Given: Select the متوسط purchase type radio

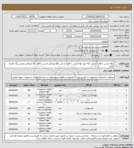Looking at the screenshot, I should (x=100, y=55).
